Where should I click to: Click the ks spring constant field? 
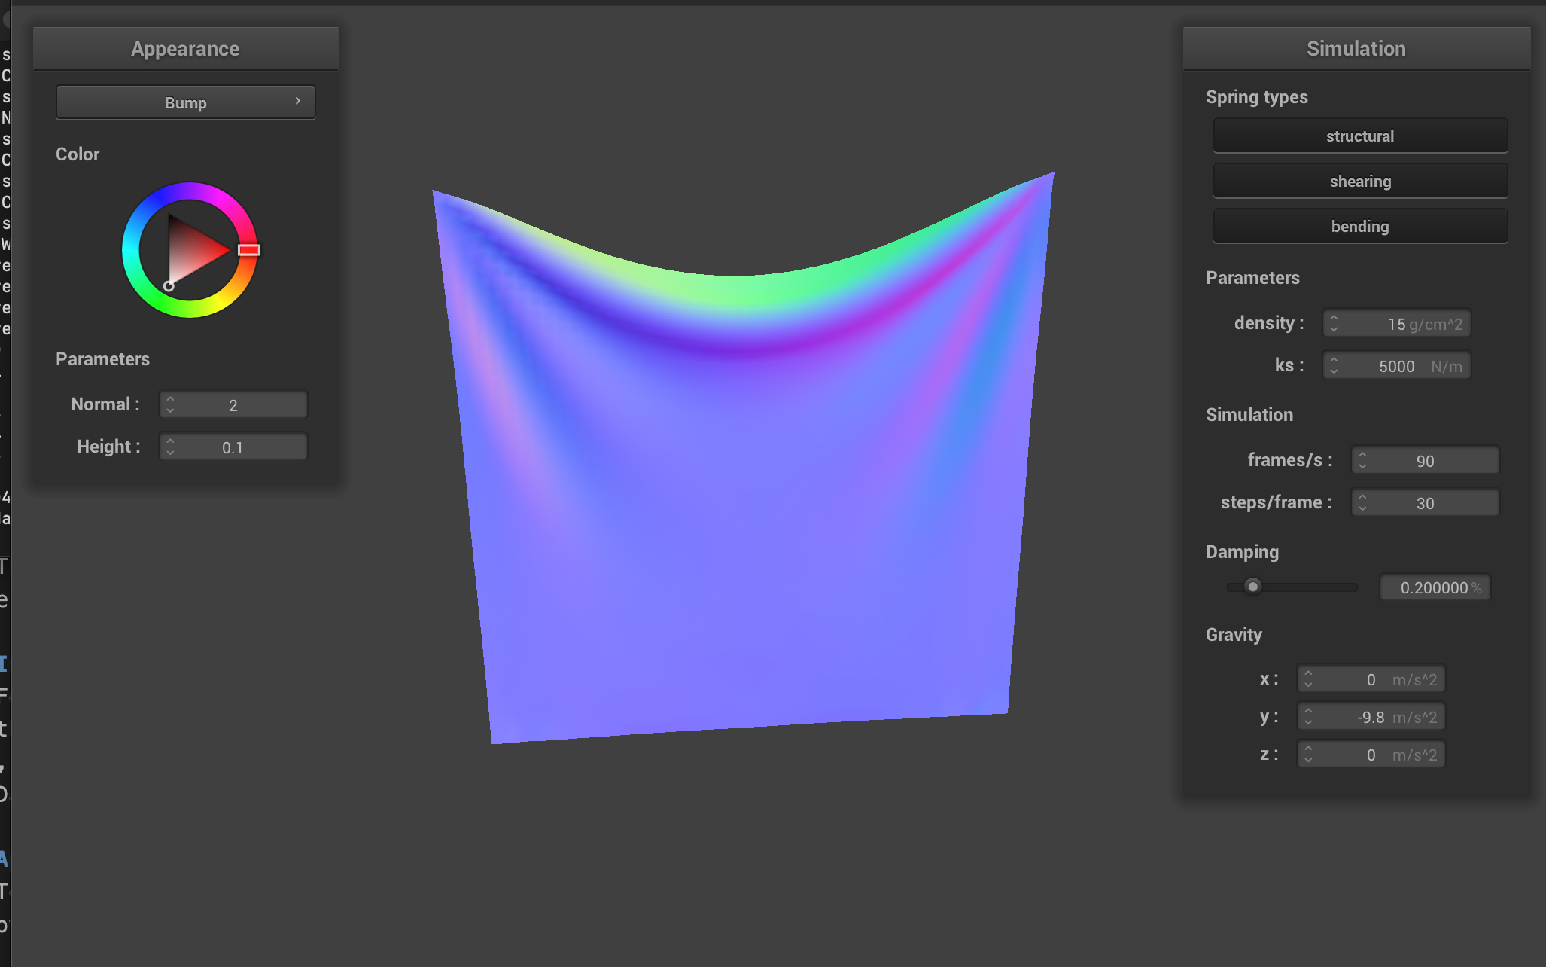click(1397, 366)
